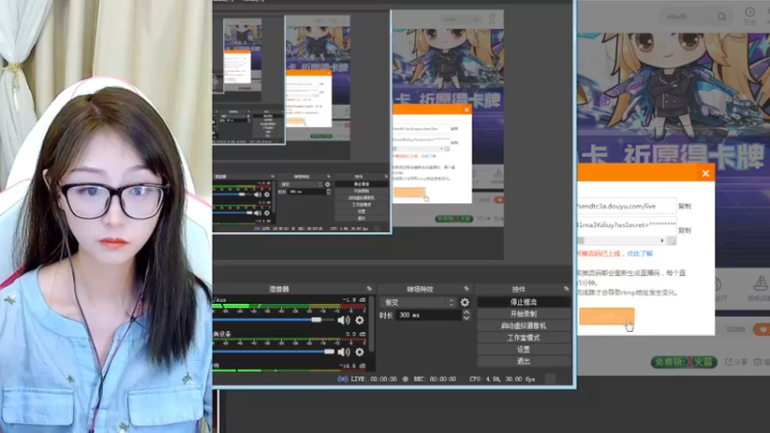Viewport: 770px width, 433px height.
Task: Click the start virtual camera button
Action: (x=524, y=325)
